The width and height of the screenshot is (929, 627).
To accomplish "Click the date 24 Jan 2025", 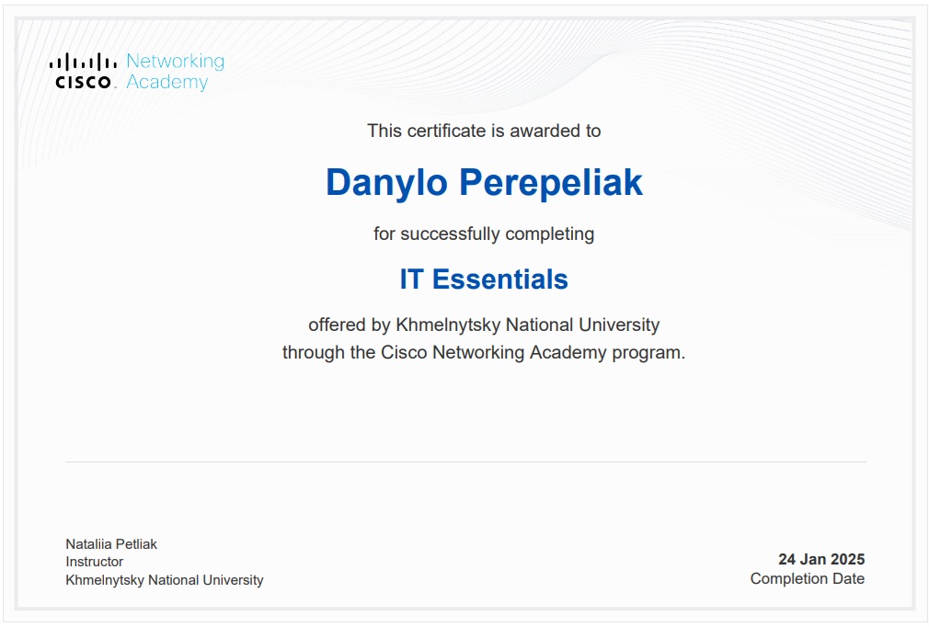I will [x=821, y=559].
